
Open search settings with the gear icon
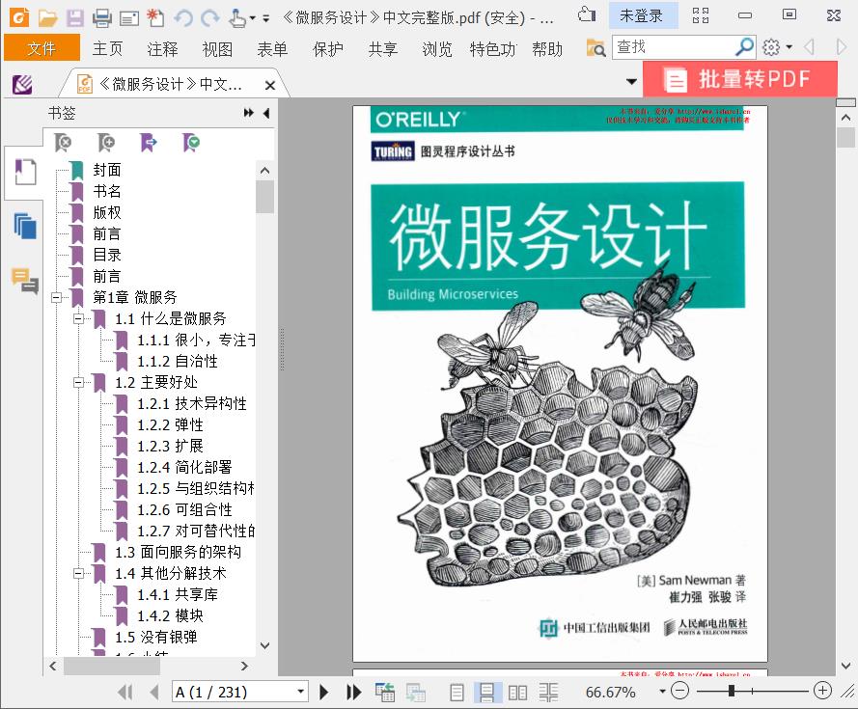(x=771, y=47)
